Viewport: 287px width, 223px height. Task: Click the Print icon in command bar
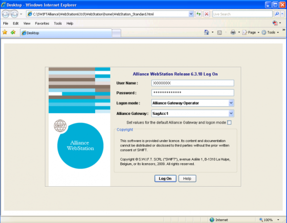[x=233, y=33]
